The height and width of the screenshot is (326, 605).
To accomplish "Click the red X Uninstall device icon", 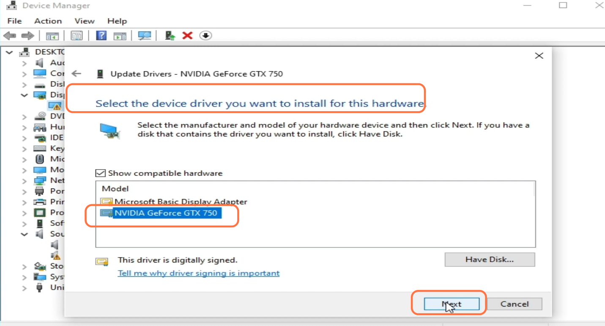I will [187, 36].
